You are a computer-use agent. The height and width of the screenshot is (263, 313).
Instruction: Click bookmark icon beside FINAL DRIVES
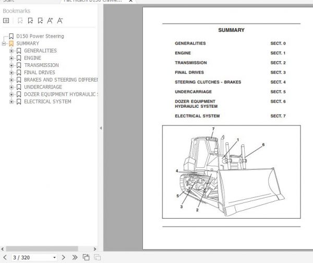[19, 72]
